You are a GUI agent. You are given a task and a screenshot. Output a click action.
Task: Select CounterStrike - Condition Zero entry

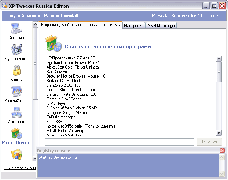[x=71, y=90]
